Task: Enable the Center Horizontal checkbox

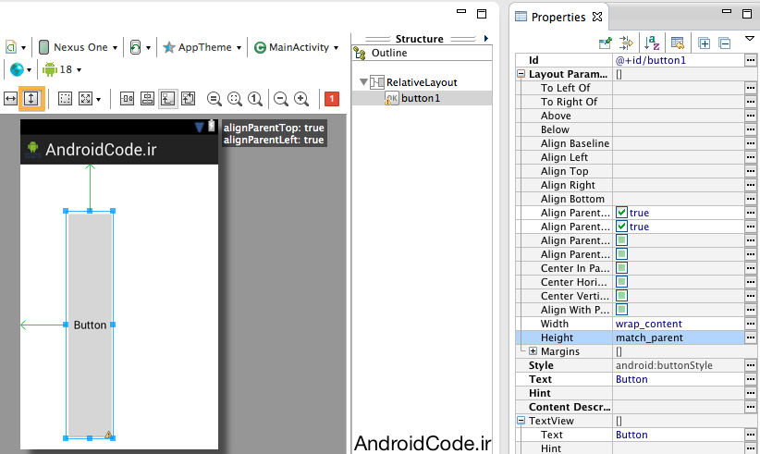Action: [x=622, y=282]
